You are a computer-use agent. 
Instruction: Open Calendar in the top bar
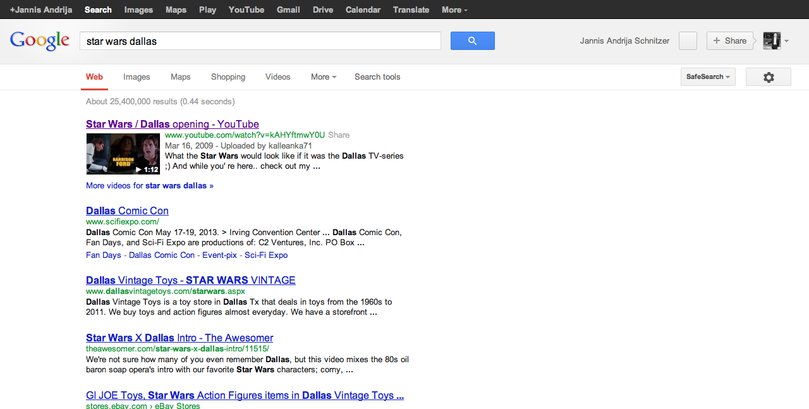click(x=363, y=9)
